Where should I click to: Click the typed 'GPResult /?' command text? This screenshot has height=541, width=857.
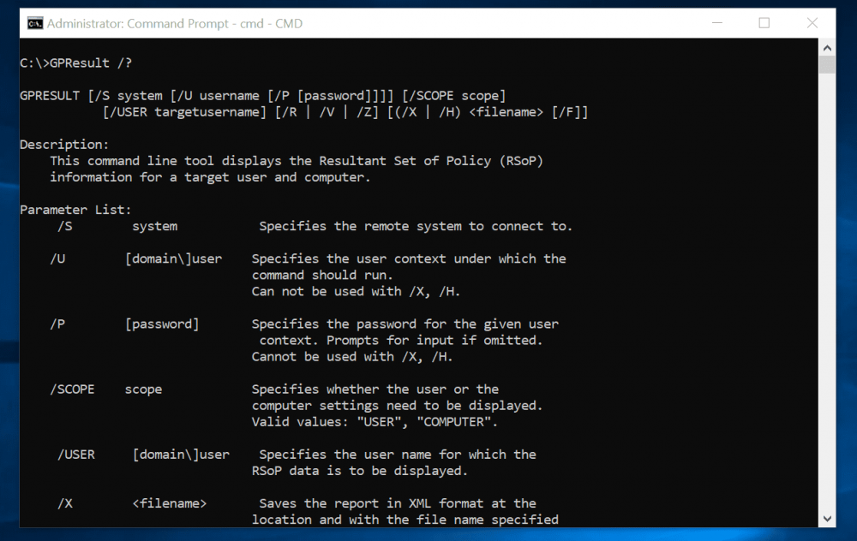pos(91,63)
